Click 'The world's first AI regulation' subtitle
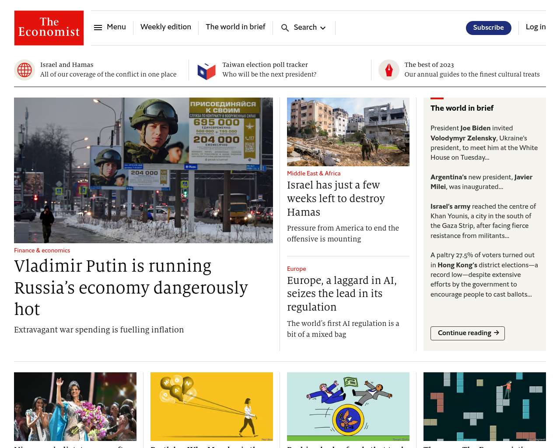560x448 pixels. coord(343,329)
